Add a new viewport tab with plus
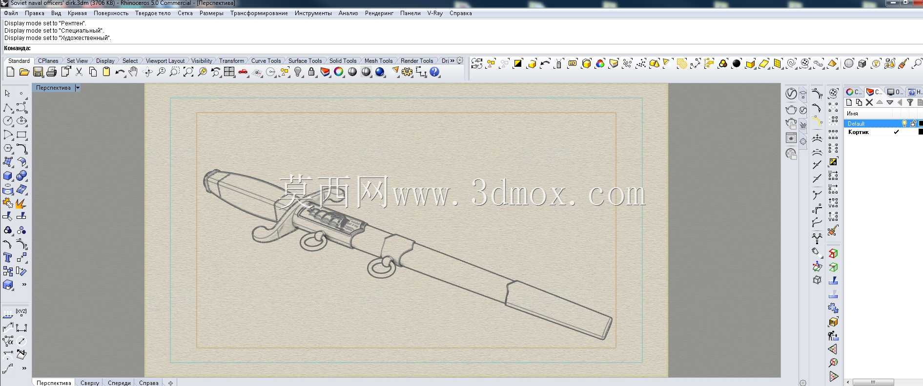 [170, 383]
